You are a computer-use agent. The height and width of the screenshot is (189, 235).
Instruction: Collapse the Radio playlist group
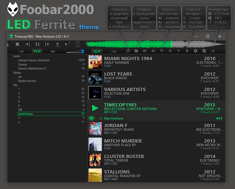10,73
